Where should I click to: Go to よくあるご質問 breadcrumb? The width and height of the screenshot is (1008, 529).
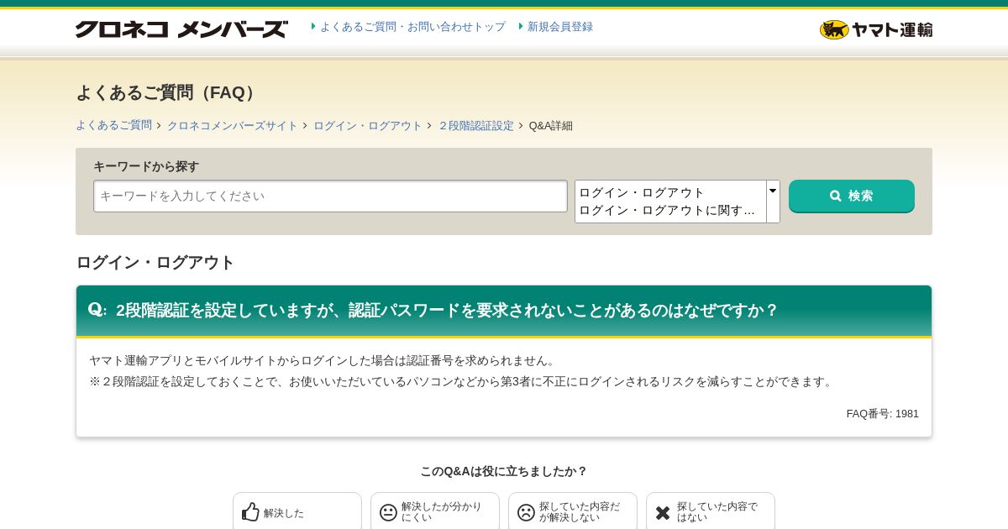[x=113, y=125]
